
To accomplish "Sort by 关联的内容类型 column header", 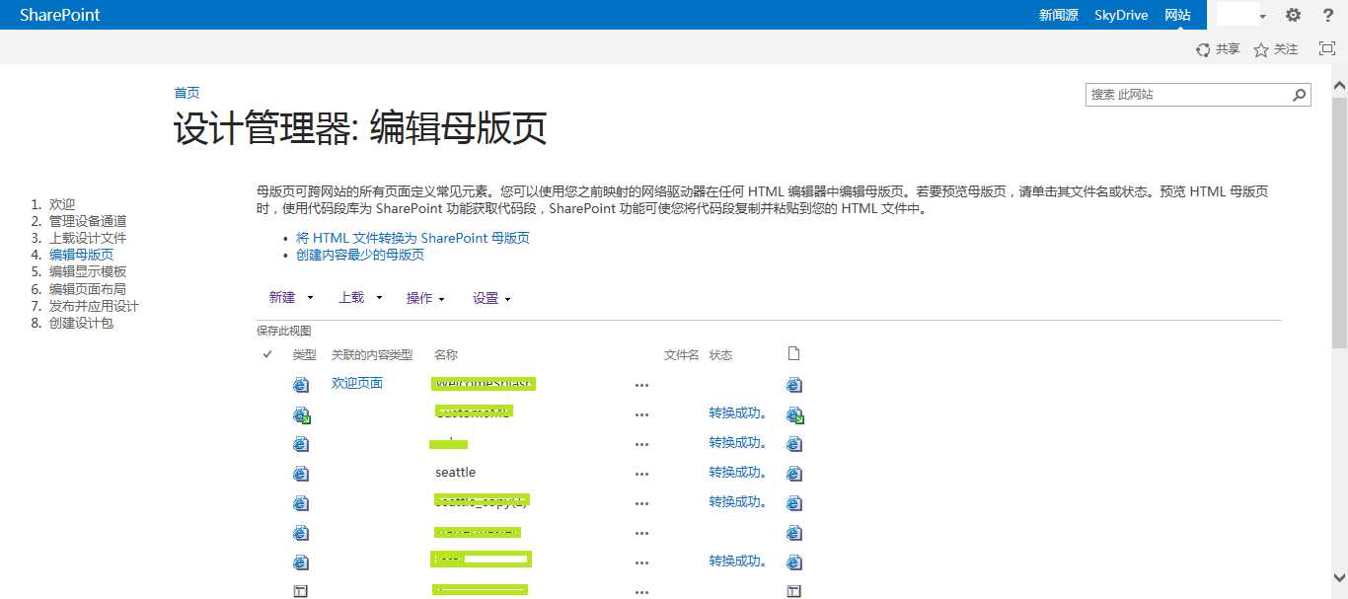I will pyautogui.click(x=372, y=354).
